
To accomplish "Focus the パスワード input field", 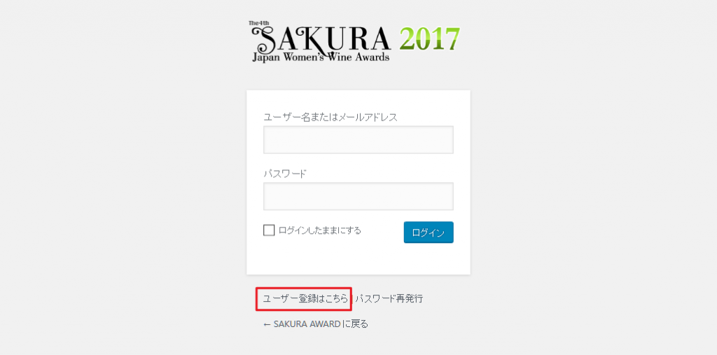I will point(358,196).
